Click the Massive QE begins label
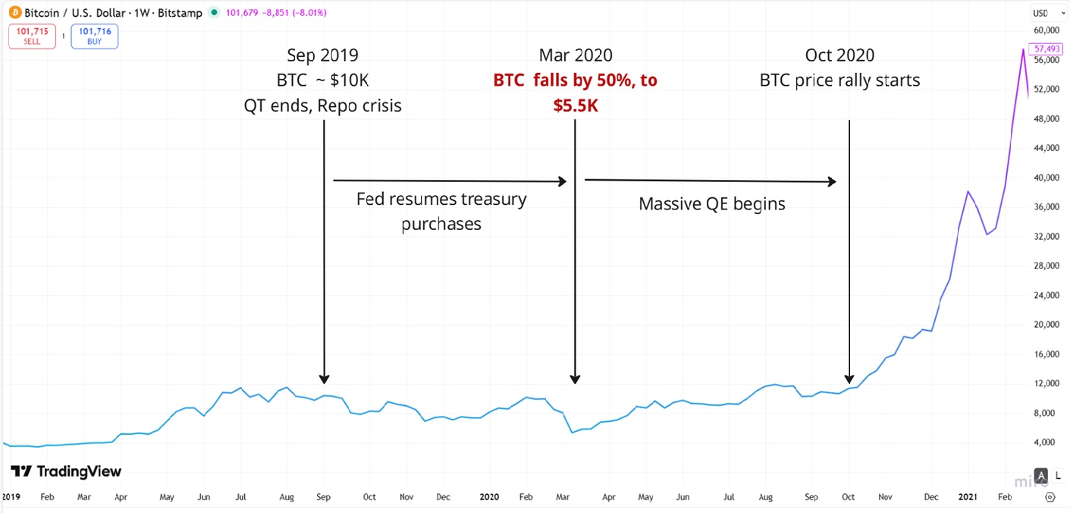 (711, 203)
